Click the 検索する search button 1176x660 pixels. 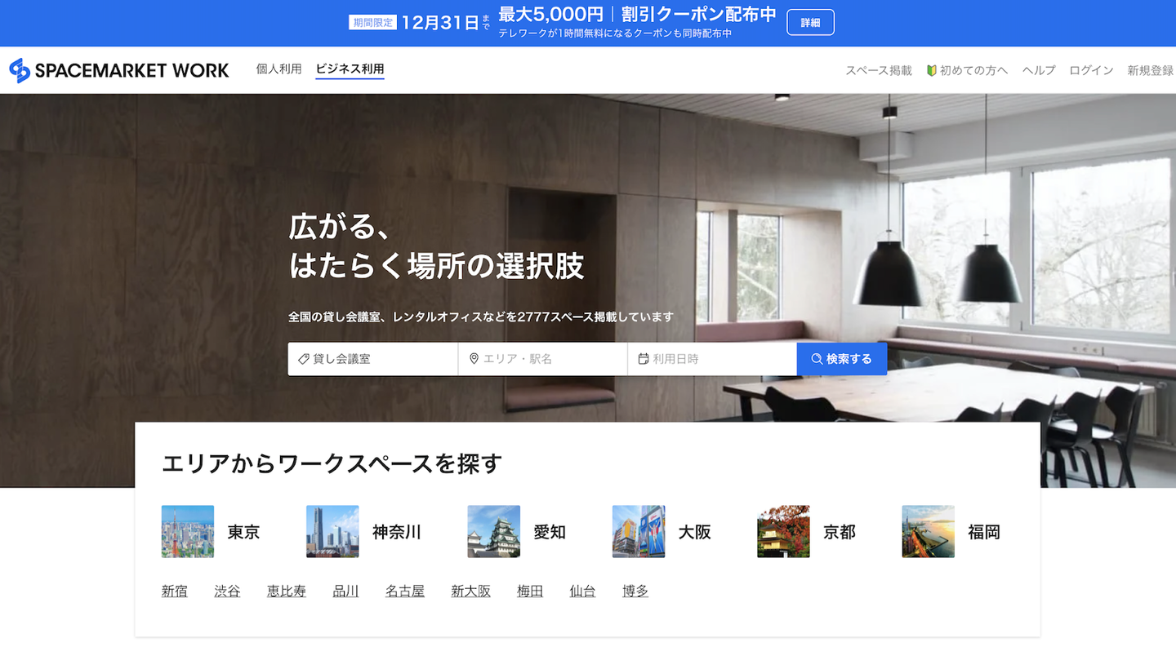coord(842,359)
